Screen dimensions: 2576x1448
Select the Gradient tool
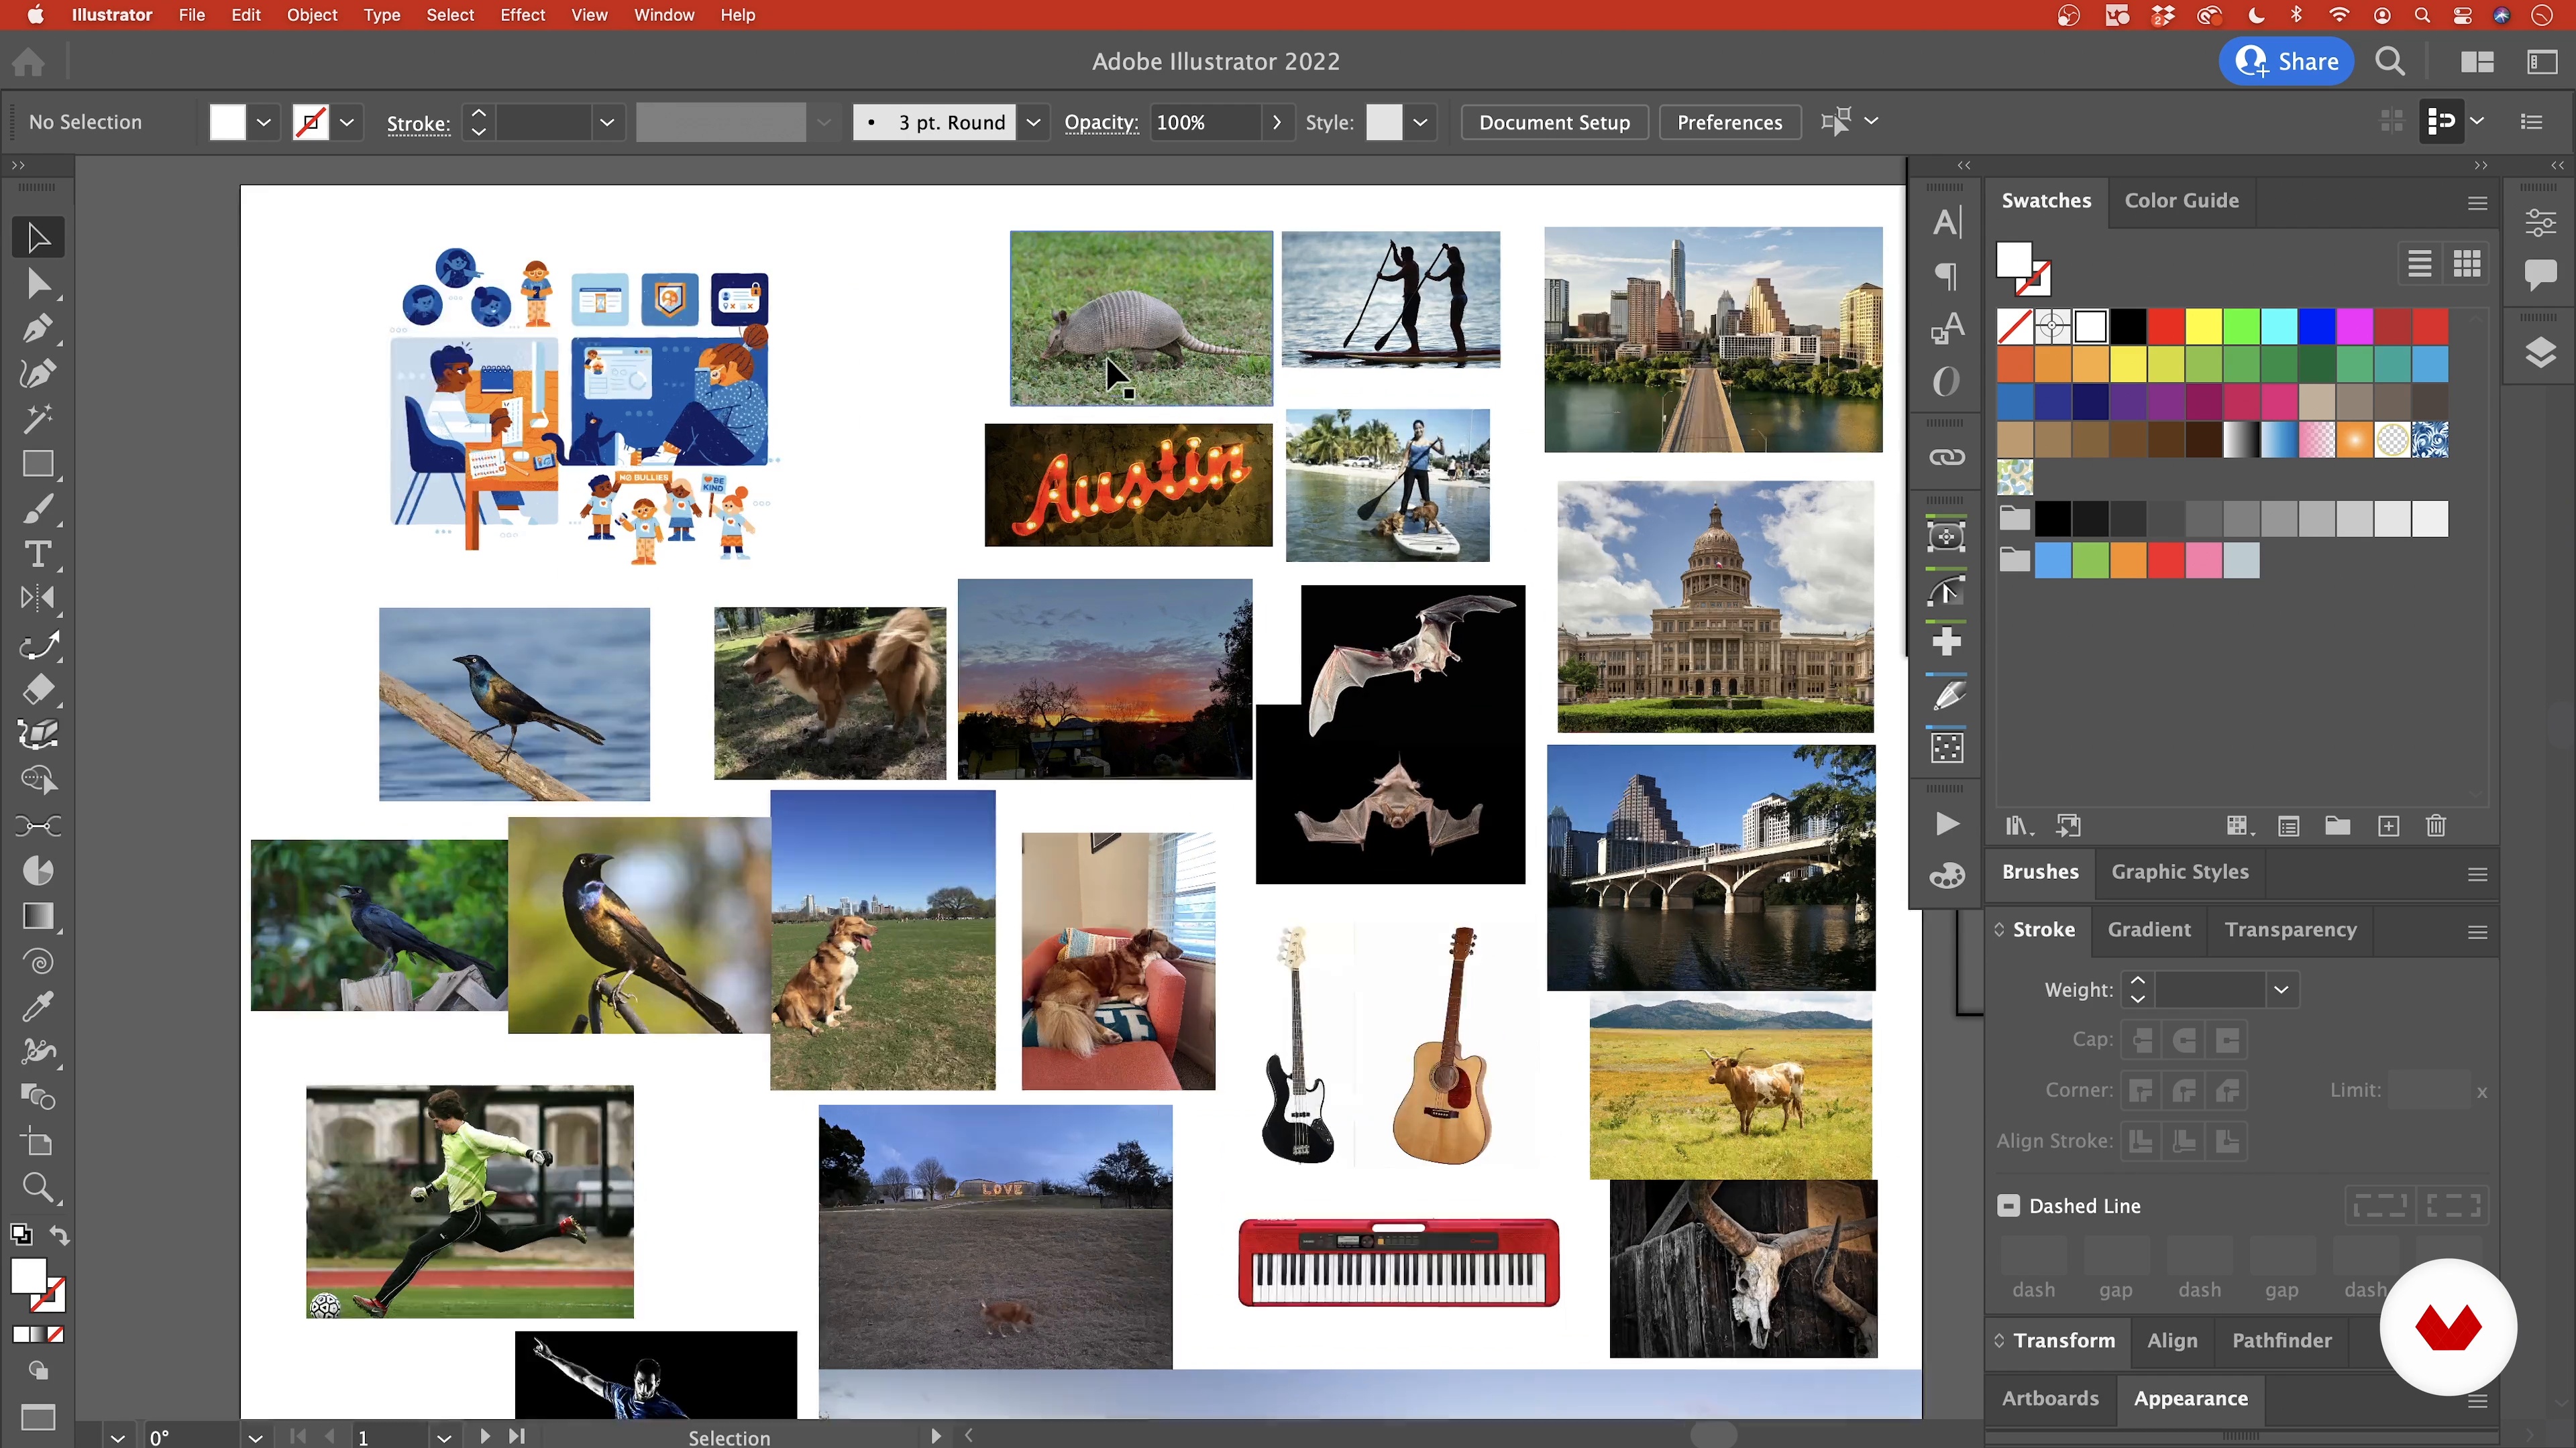coord(38,916)
